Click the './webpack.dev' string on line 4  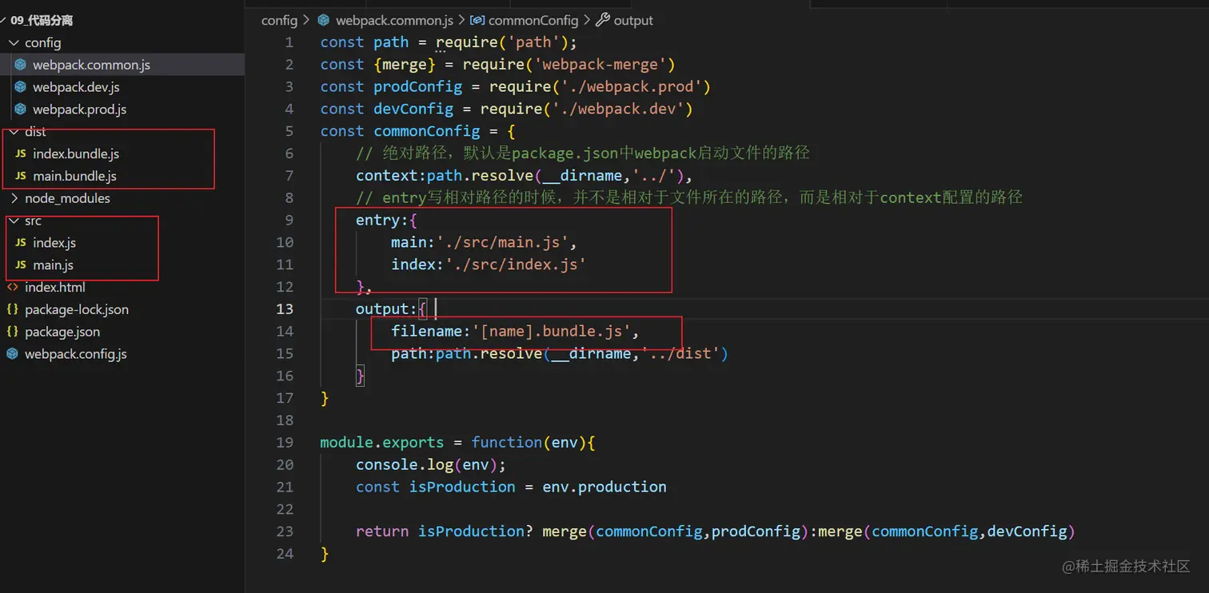point(617,109)
